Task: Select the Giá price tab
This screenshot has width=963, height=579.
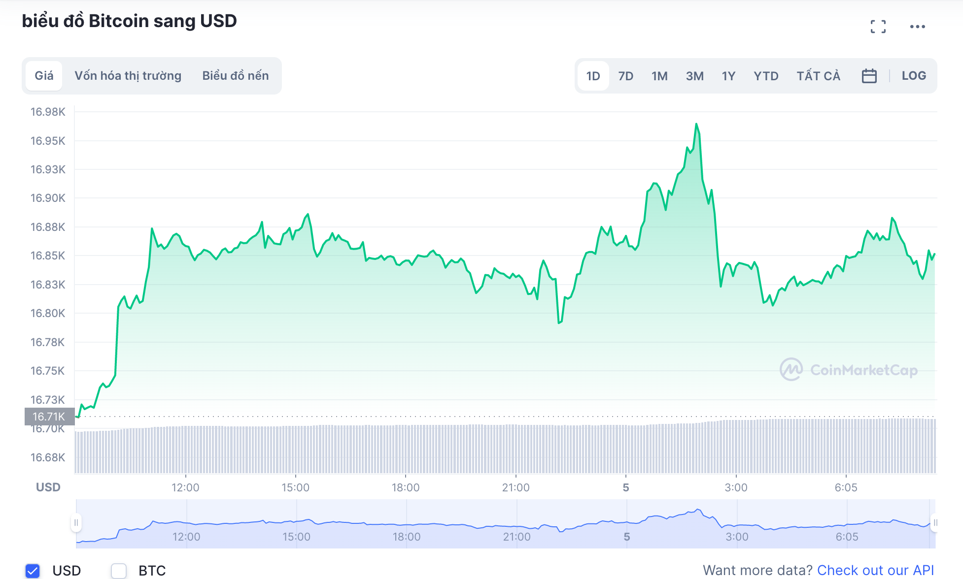Action: point(44,76)
